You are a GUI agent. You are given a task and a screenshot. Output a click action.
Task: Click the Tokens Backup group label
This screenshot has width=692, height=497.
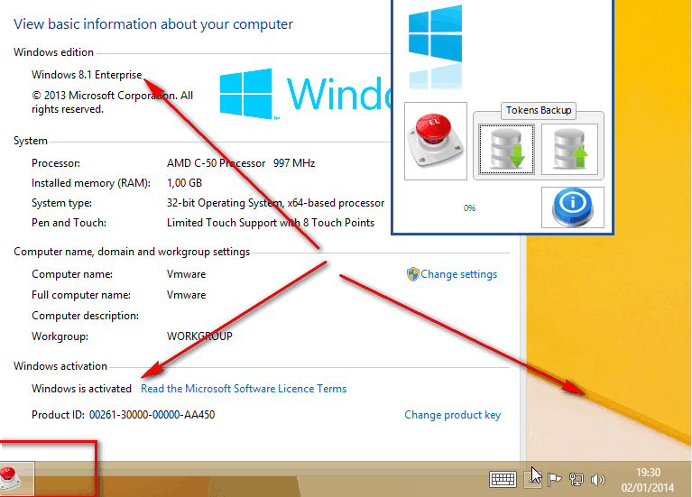[539, 110]
